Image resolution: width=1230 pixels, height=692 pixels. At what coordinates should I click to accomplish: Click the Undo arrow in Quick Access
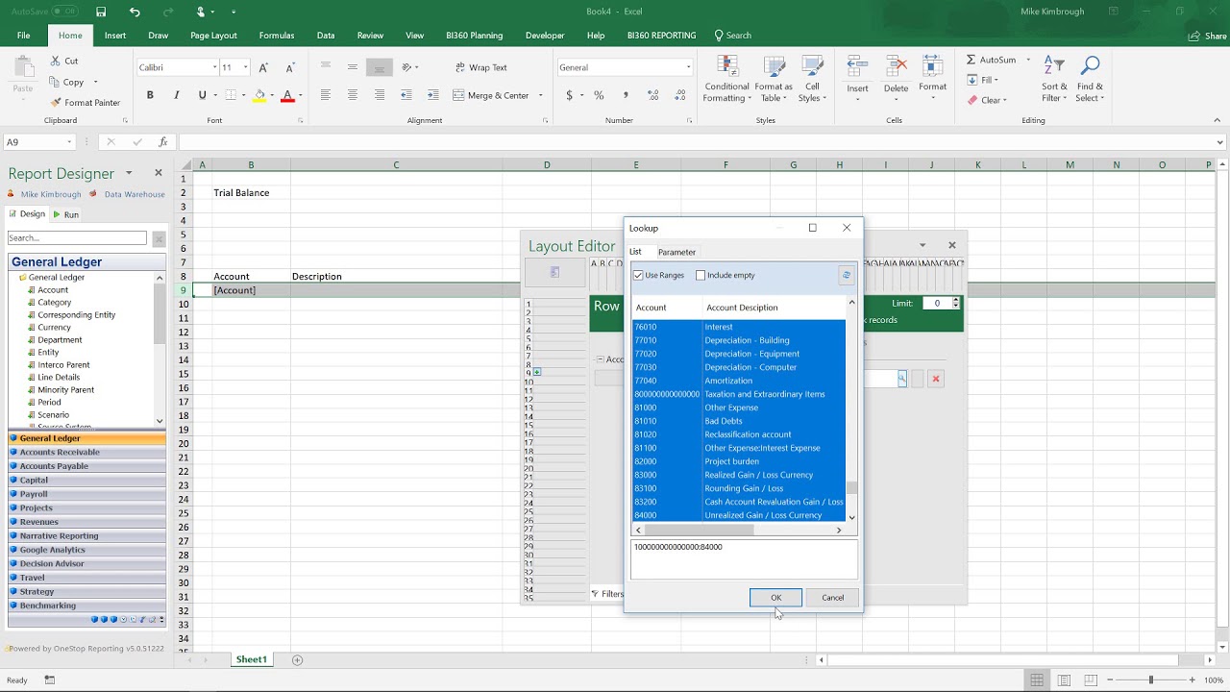(135, 12)
